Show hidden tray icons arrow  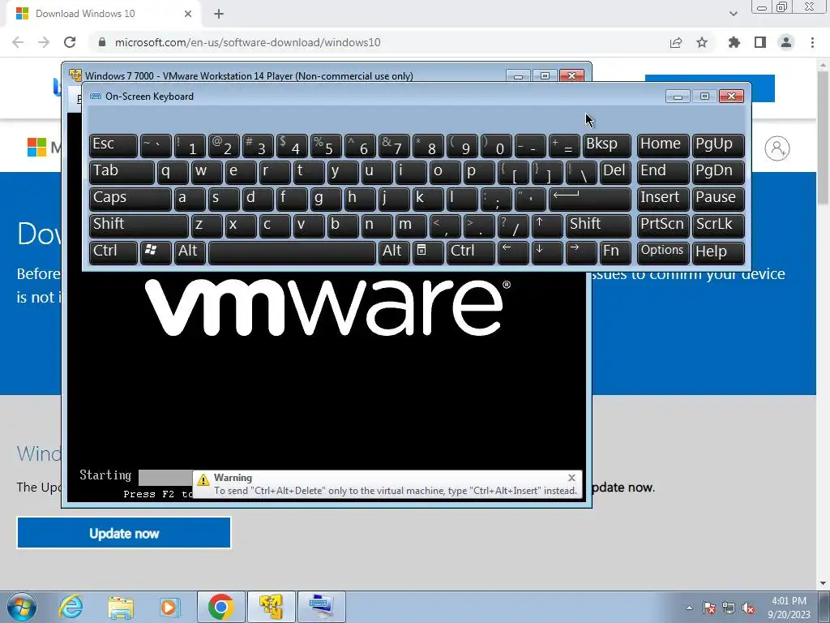(x=689, y=608)
